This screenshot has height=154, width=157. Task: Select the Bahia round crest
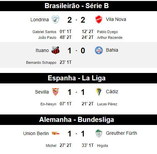[x=99, y=50]
